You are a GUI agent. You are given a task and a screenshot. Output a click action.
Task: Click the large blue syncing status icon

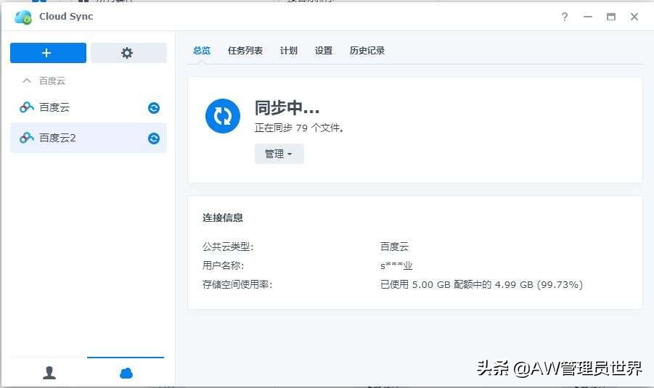[223, 116]
